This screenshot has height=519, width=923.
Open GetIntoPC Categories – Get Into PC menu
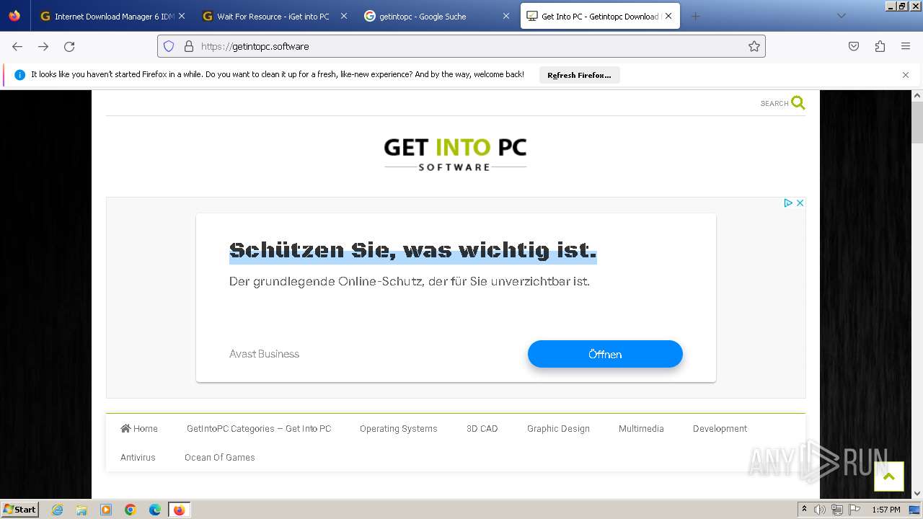coord(259,428)
